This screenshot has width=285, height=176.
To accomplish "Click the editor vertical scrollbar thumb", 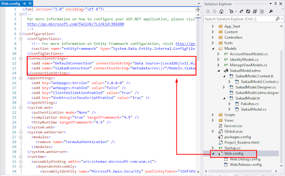I will 198,39.
